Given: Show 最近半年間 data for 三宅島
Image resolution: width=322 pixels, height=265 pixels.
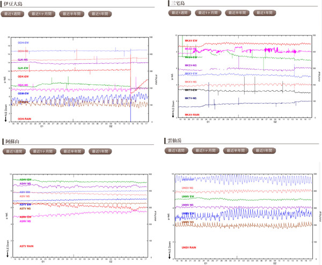Looking at the screenshot, I should point(237,13).
